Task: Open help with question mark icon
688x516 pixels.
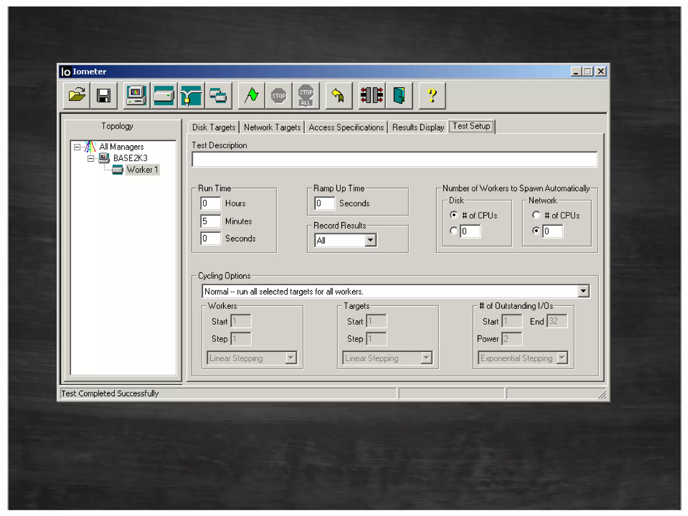Action: (x=432, y=96)
